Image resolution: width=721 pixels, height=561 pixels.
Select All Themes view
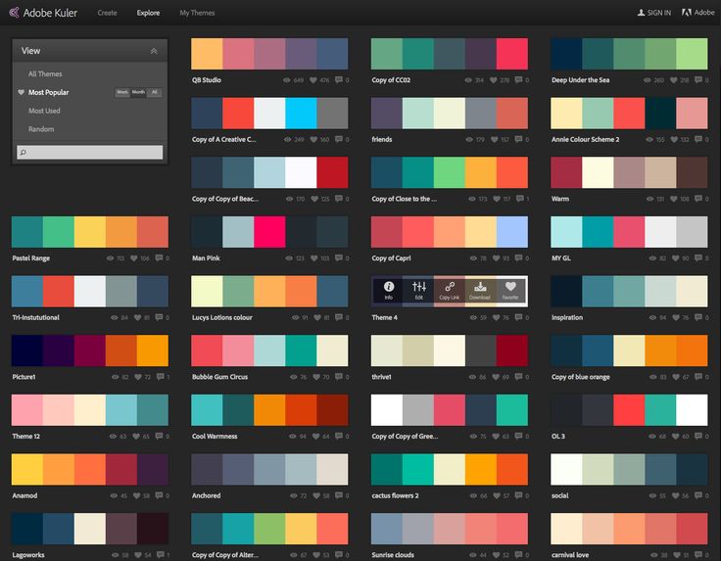tap(45, 74)
